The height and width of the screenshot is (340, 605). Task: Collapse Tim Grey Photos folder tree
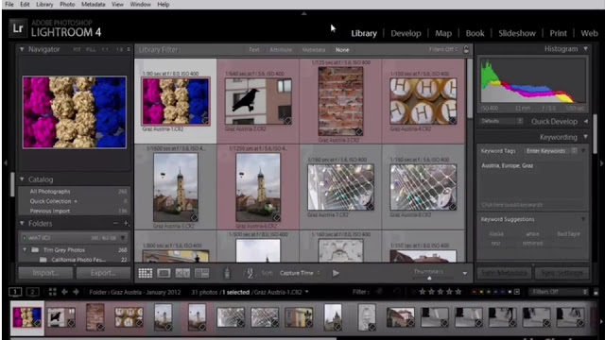(x=25, y=249)
